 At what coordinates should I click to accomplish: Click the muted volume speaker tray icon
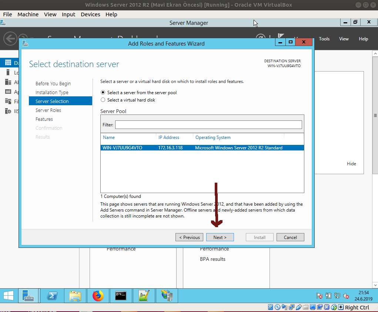pos(346,296)
